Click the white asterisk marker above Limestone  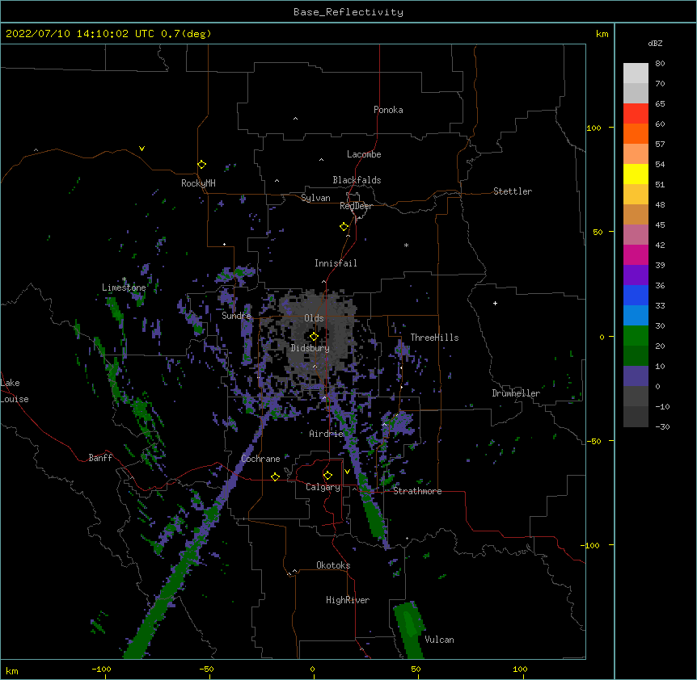(x=124, y=279)
